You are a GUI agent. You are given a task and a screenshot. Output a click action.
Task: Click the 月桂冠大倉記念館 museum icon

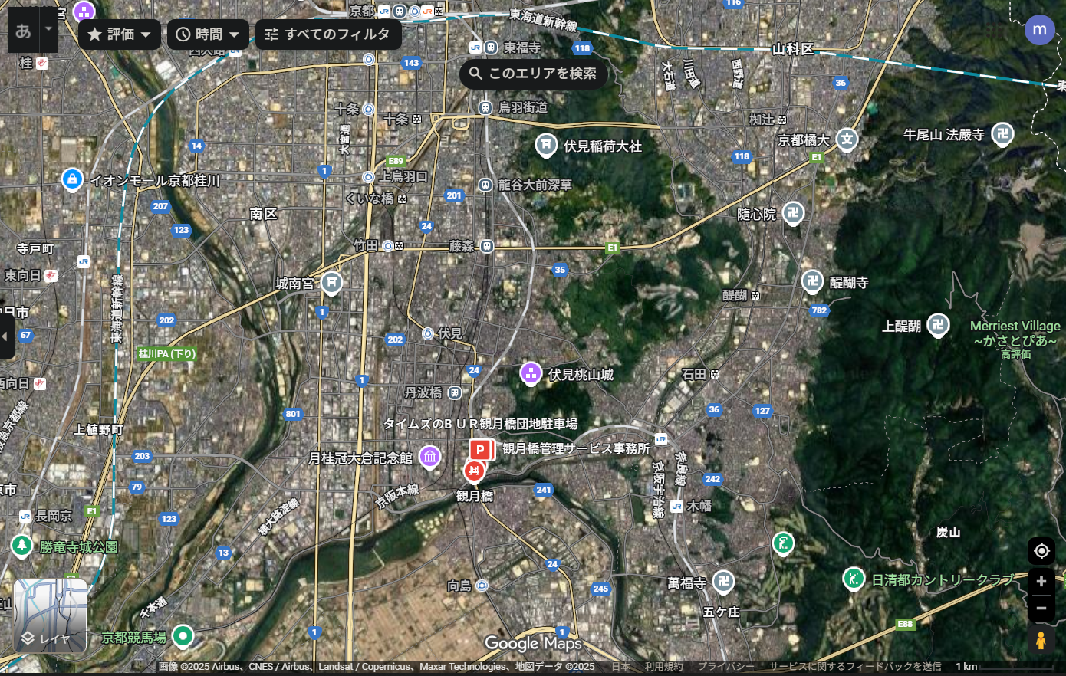tap(429, 458)
